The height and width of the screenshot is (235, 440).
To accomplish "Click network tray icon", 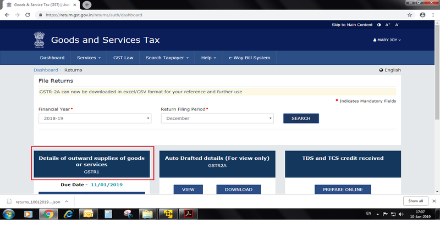I will pos(393,214).
